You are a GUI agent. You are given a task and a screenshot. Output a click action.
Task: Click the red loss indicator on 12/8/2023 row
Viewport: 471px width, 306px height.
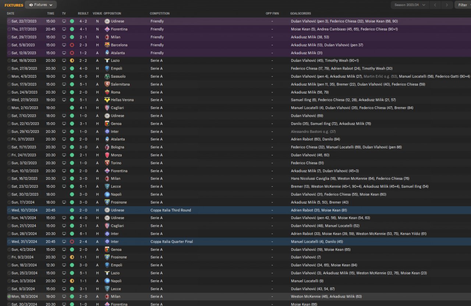click(x=72, y=53)
